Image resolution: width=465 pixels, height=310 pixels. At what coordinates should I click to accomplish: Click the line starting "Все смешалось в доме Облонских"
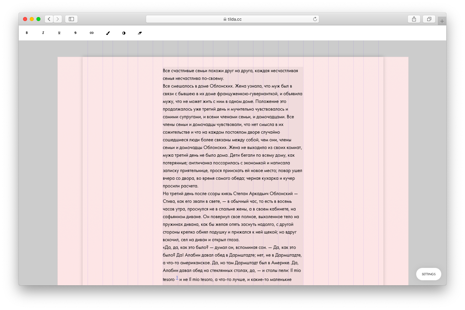tap(227, 86)
